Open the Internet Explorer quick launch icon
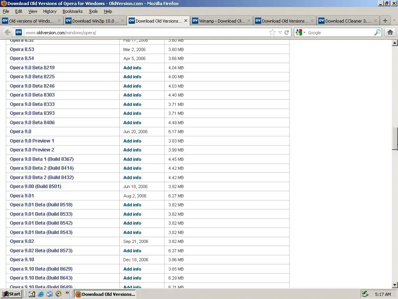Image resolution: width=398 pixels, height=299 pixels. click(40, 294)
